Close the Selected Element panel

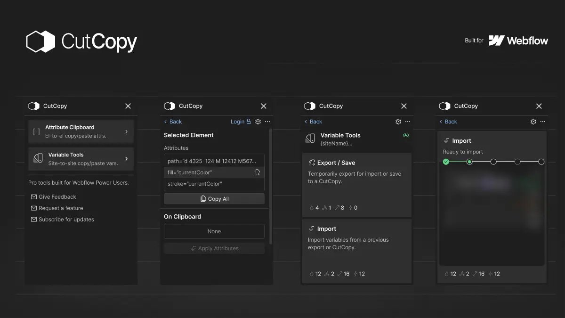click(x=264, y=106)
